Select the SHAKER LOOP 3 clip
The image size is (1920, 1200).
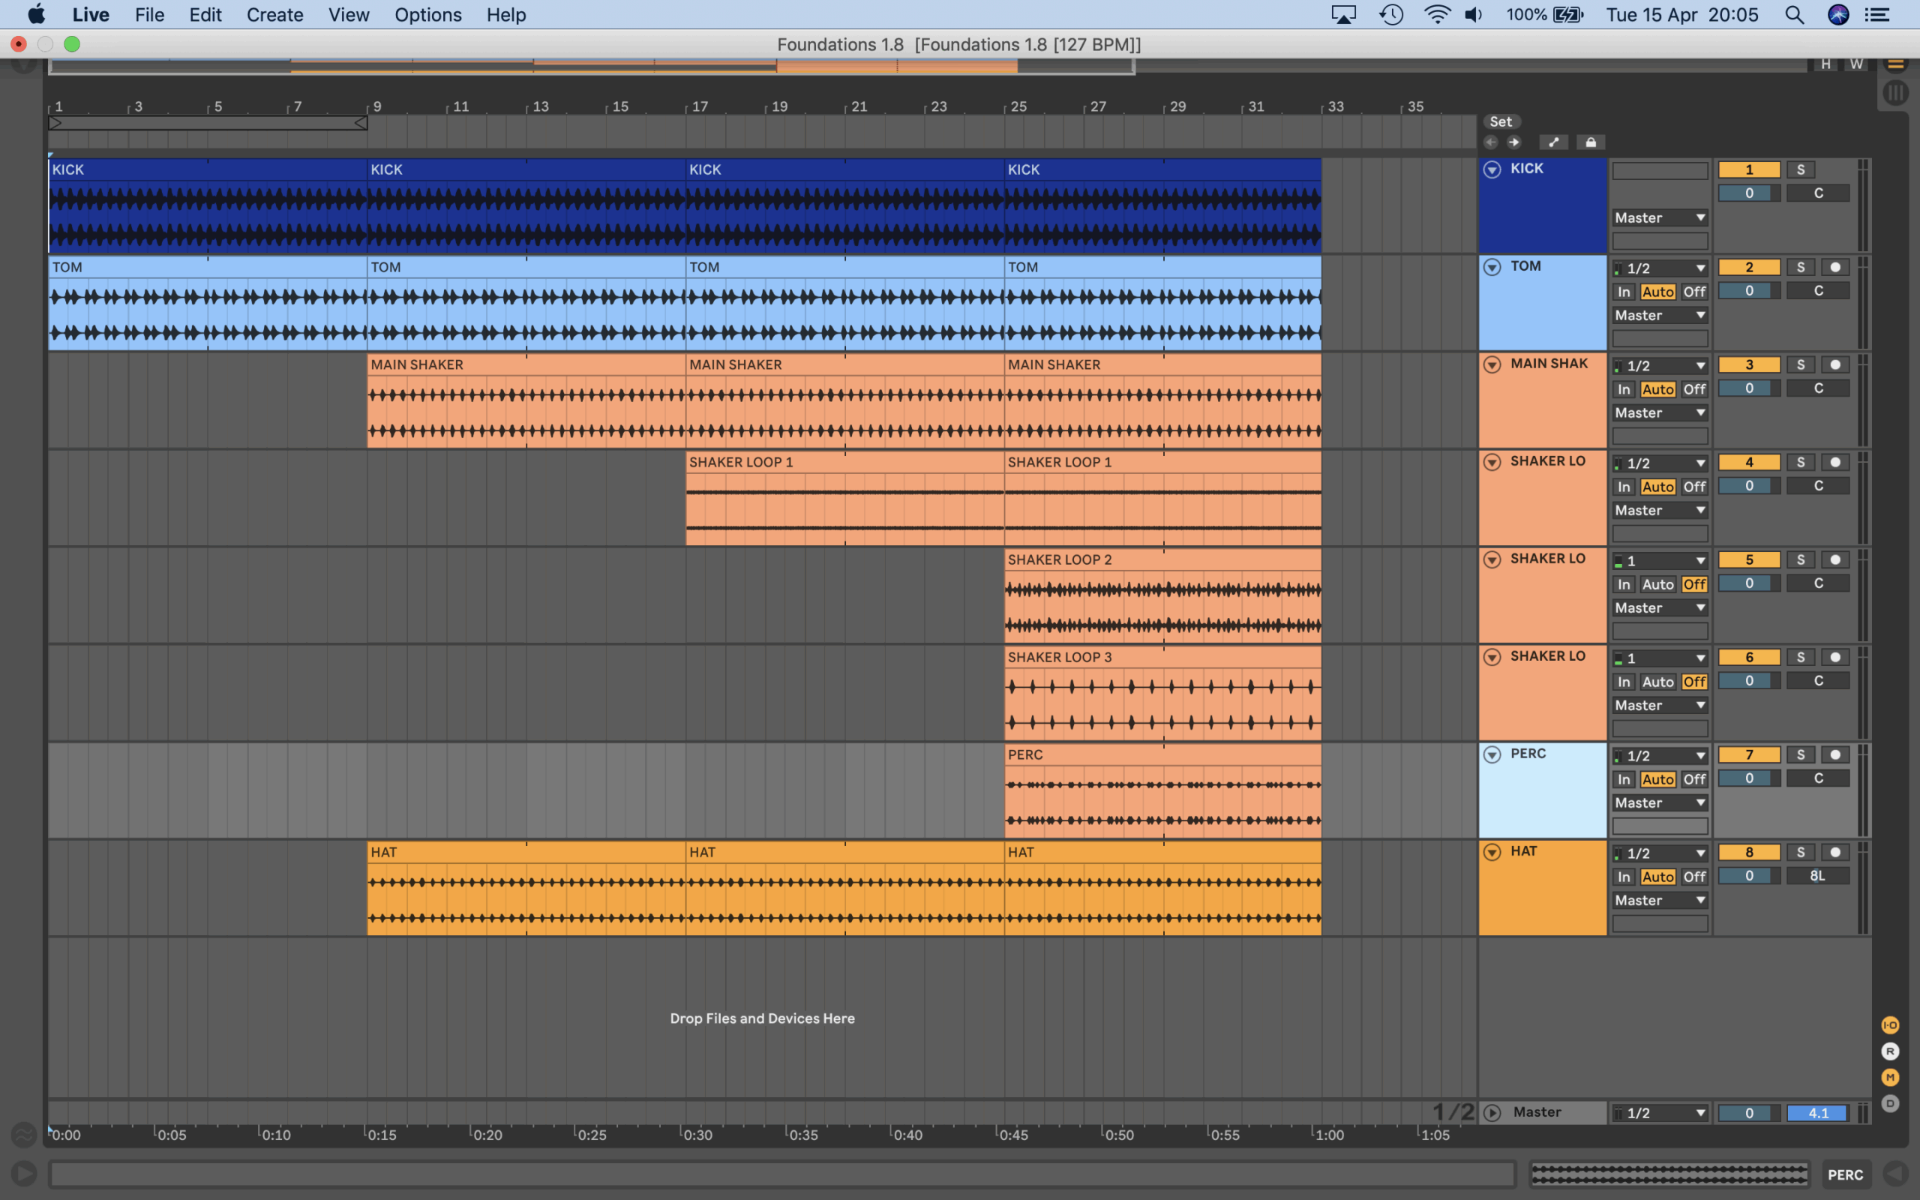pos(1162,657)
